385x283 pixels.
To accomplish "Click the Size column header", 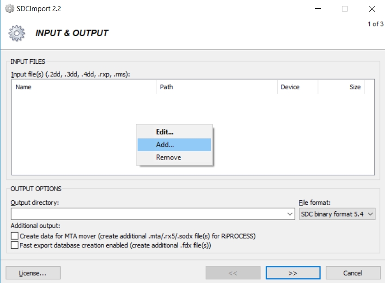I will click(x=341, y=87).
